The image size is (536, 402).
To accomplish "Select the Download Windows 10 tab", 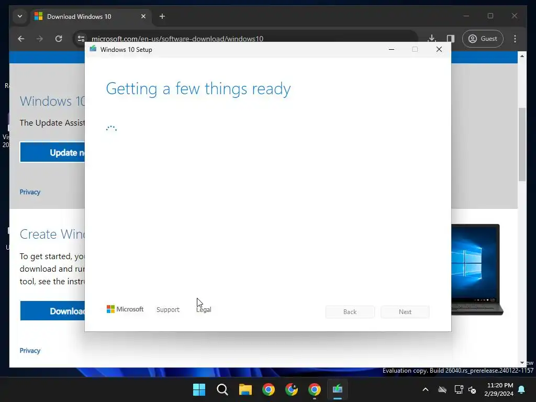I will click(91, 16).
